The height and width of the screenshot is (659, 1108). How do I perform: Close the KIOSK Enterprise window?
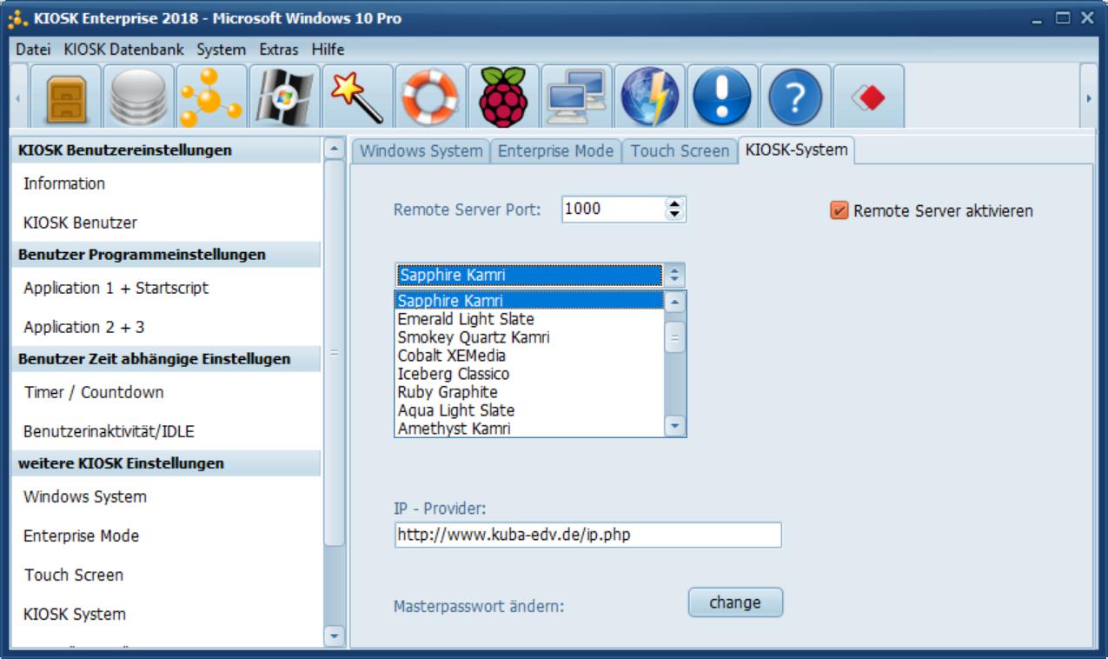coord(1086,18)
